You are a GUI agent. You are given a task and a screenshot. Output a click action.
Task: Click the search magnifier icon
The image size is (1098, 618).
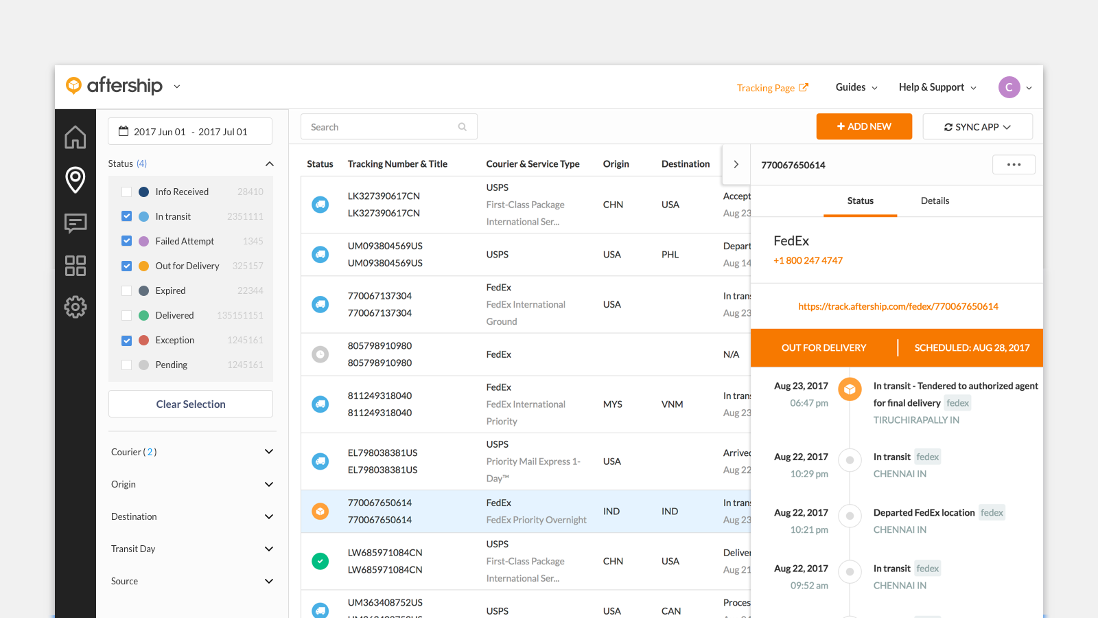tap(463, 127)
